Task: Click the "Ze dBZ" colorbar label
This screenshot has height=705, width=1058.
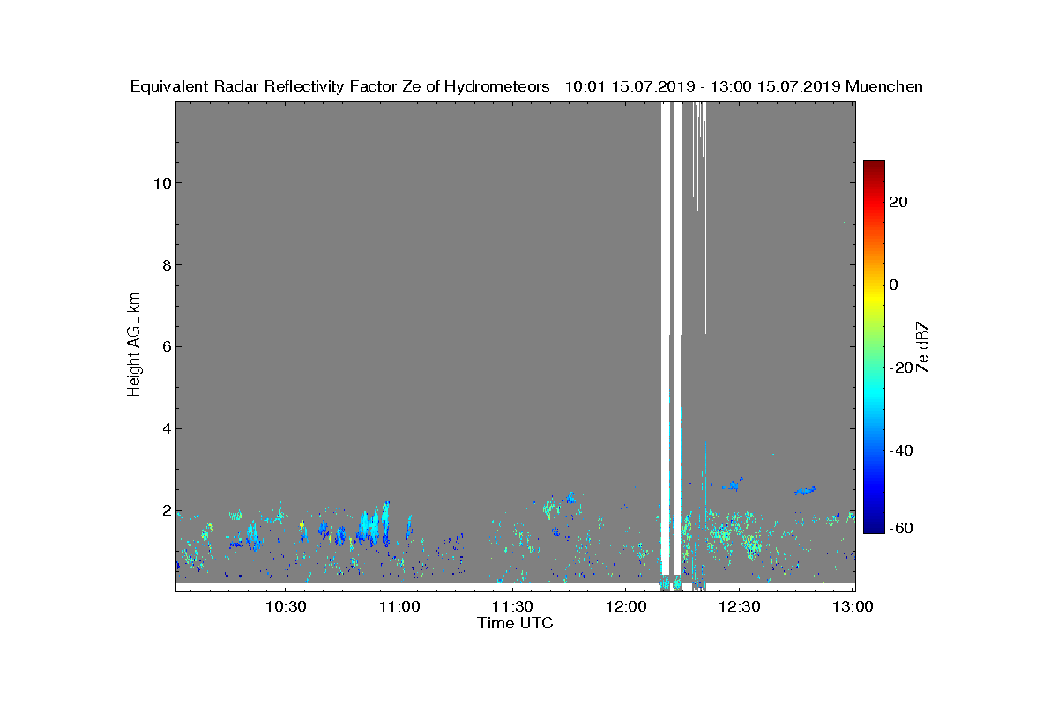Action: [x=923, y=346]
